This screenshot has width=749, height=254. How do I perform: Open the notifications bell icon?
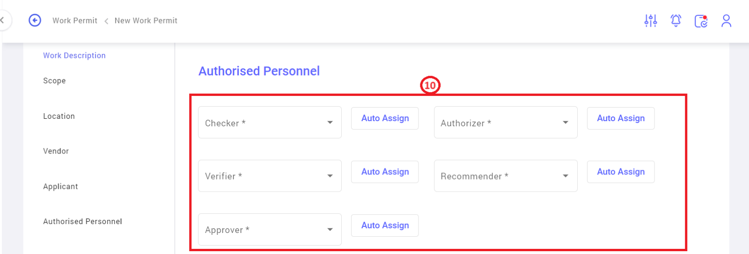[676, 21]
